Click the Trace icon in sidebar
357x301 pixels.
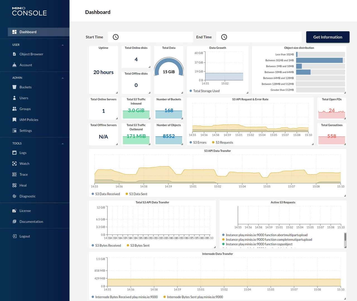(15, 174)
